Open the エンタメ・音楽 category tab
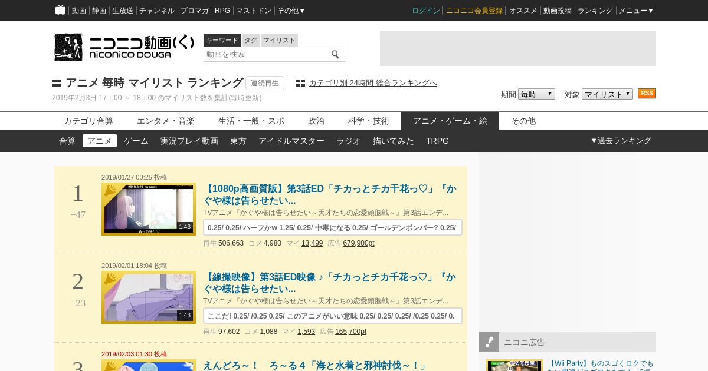The height and width of the screenshot is (371, 708). 166,121
